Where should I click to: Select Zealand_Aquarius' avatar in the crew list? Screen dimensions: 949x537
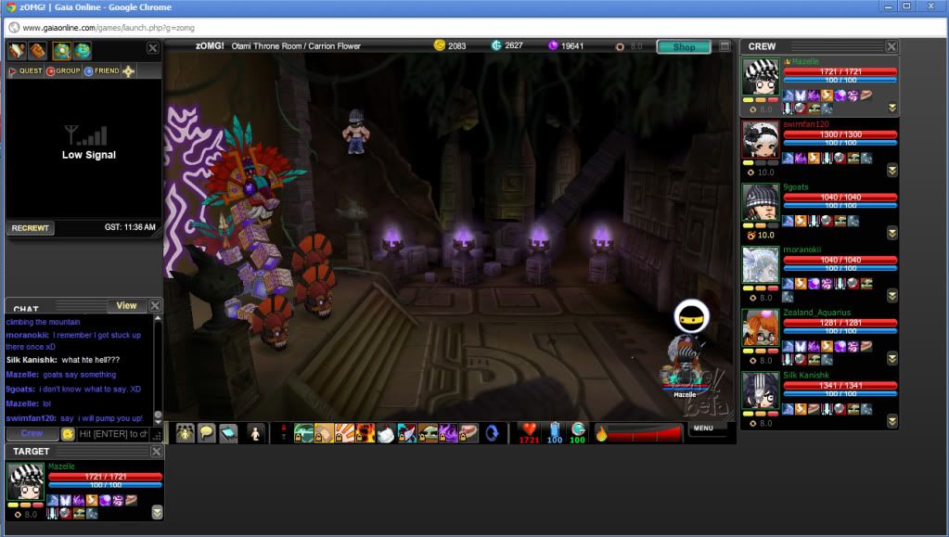(761, 328)
